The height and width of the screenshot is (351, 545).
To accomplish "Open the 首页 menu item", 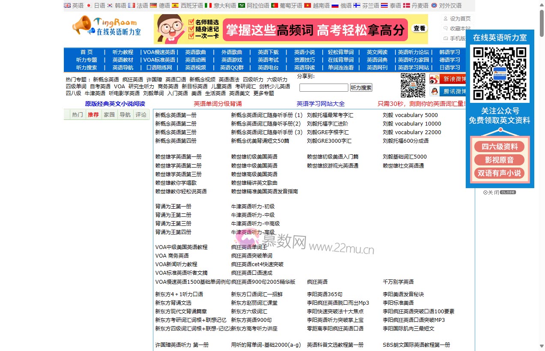I will 86,52.
